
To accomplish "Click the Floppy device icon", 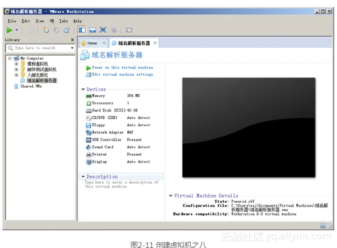I will coord(88,125).
